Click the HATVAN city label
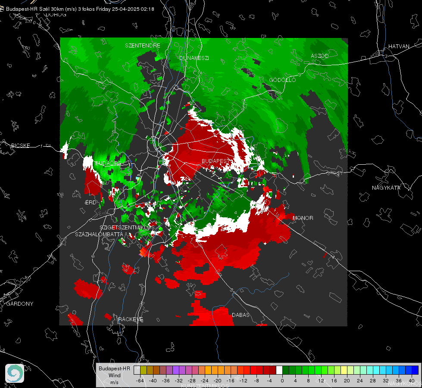The image size is (422, 388). tap(399, 46)
